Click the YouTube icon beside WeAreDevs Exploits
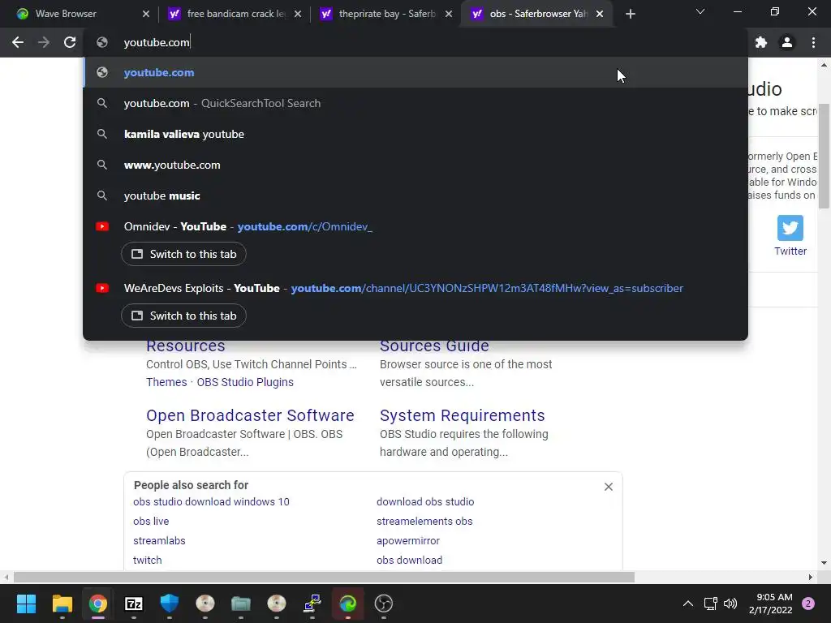 tap(102, 288)
